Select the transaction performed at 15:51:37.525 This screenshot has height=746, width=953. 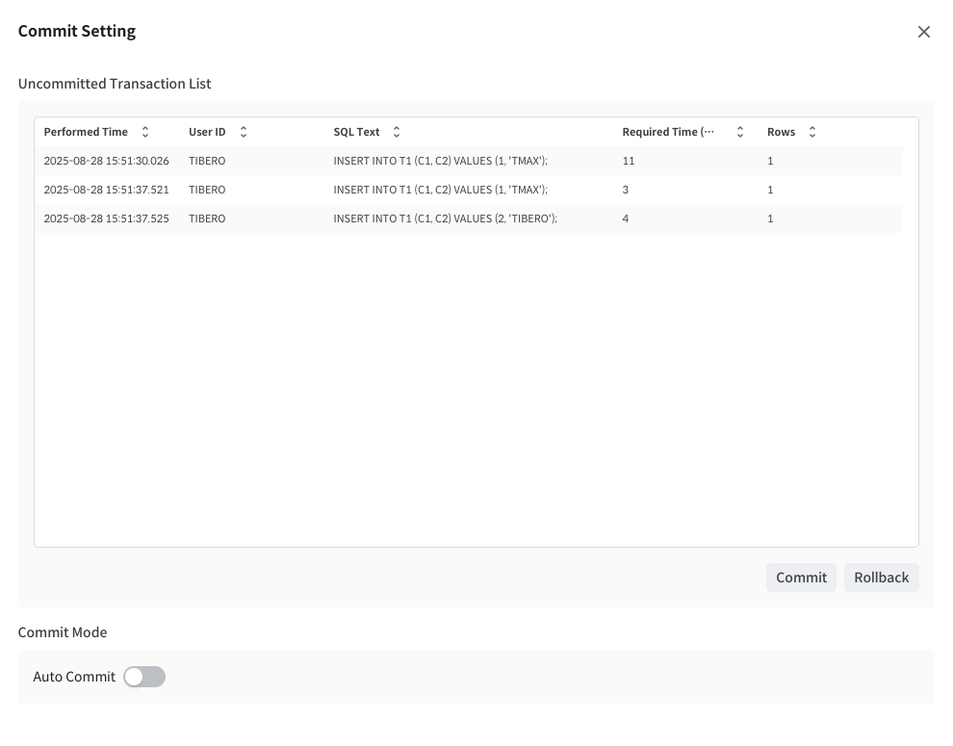(106, 219)
